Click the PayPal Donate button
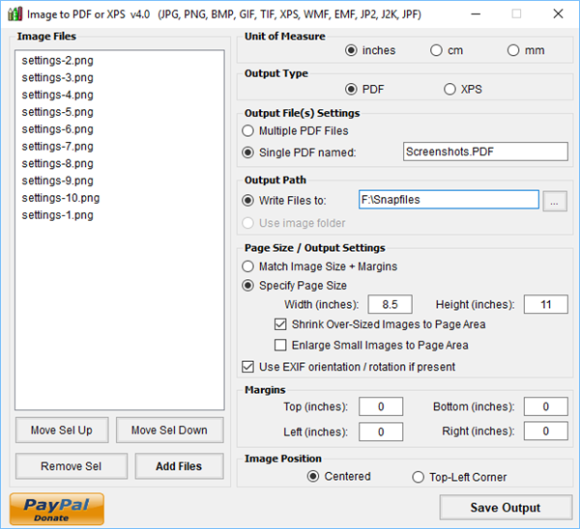 click(x=57, y=509)
